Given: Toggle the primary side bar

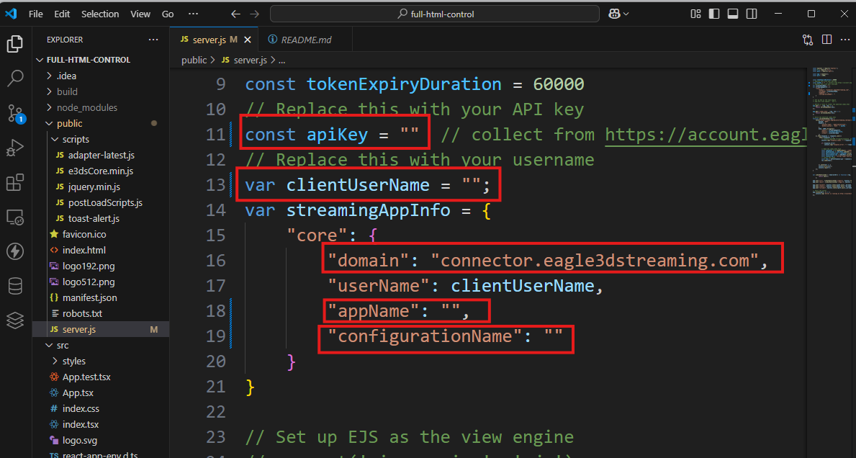Looking at the screenshot, I should point(714,14).
